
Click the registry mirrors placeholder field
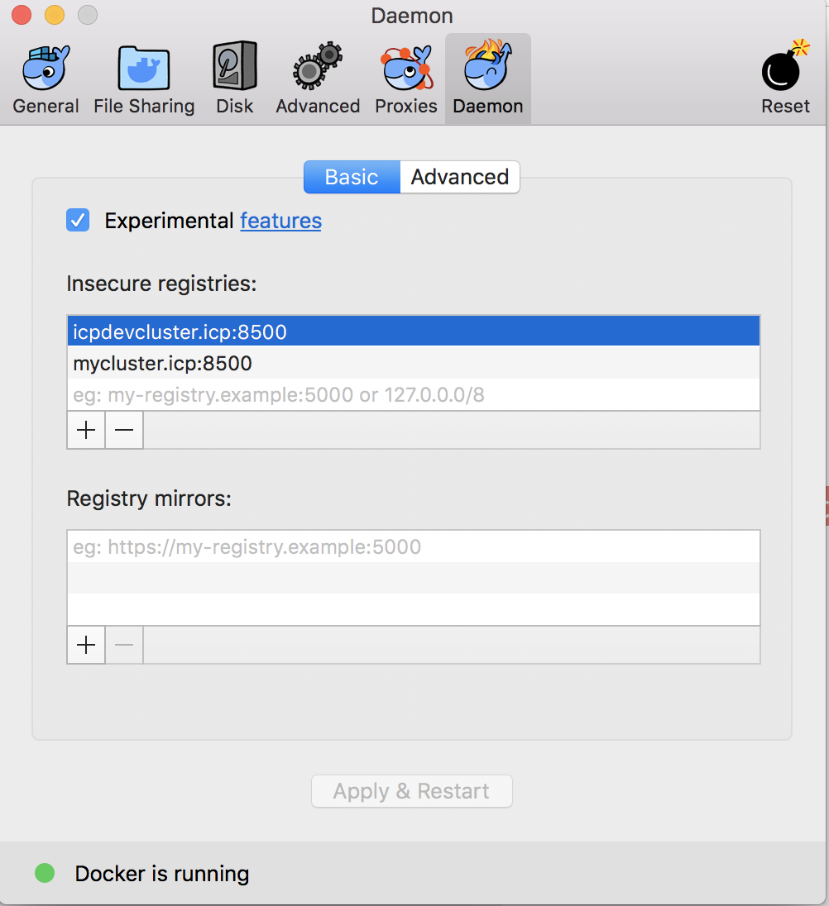click(x=414, y=546)
